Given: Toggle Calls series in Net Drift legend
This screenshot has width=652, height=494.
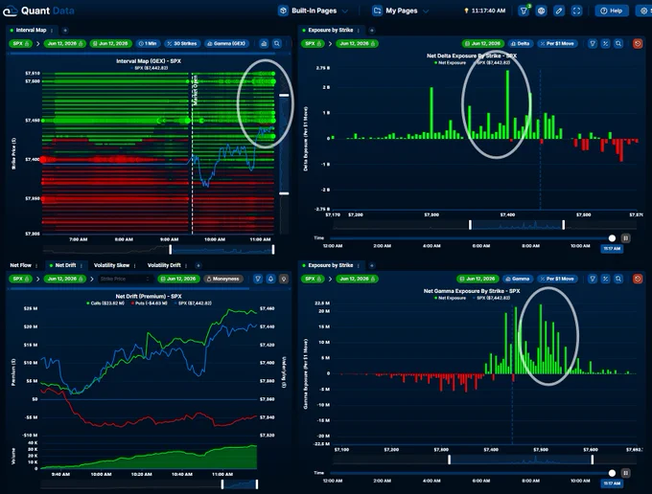Looking at the screenshot, I should tap(105, 303).
